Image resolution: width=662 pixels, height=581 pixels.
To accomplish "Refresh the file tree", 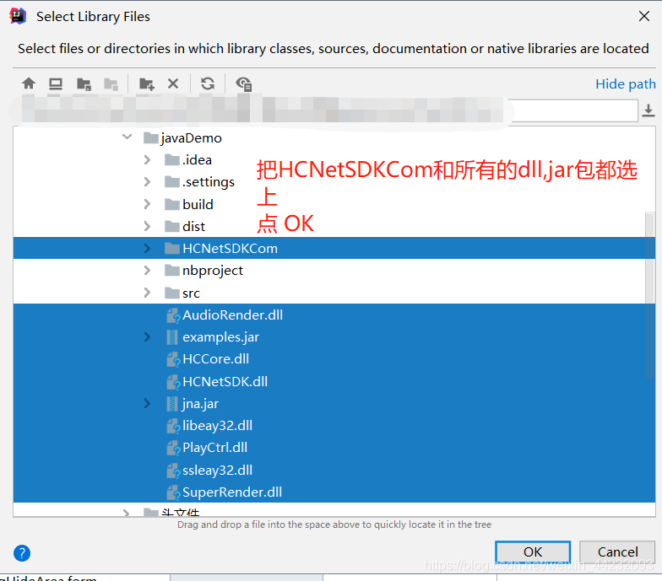I will (208, 83).
